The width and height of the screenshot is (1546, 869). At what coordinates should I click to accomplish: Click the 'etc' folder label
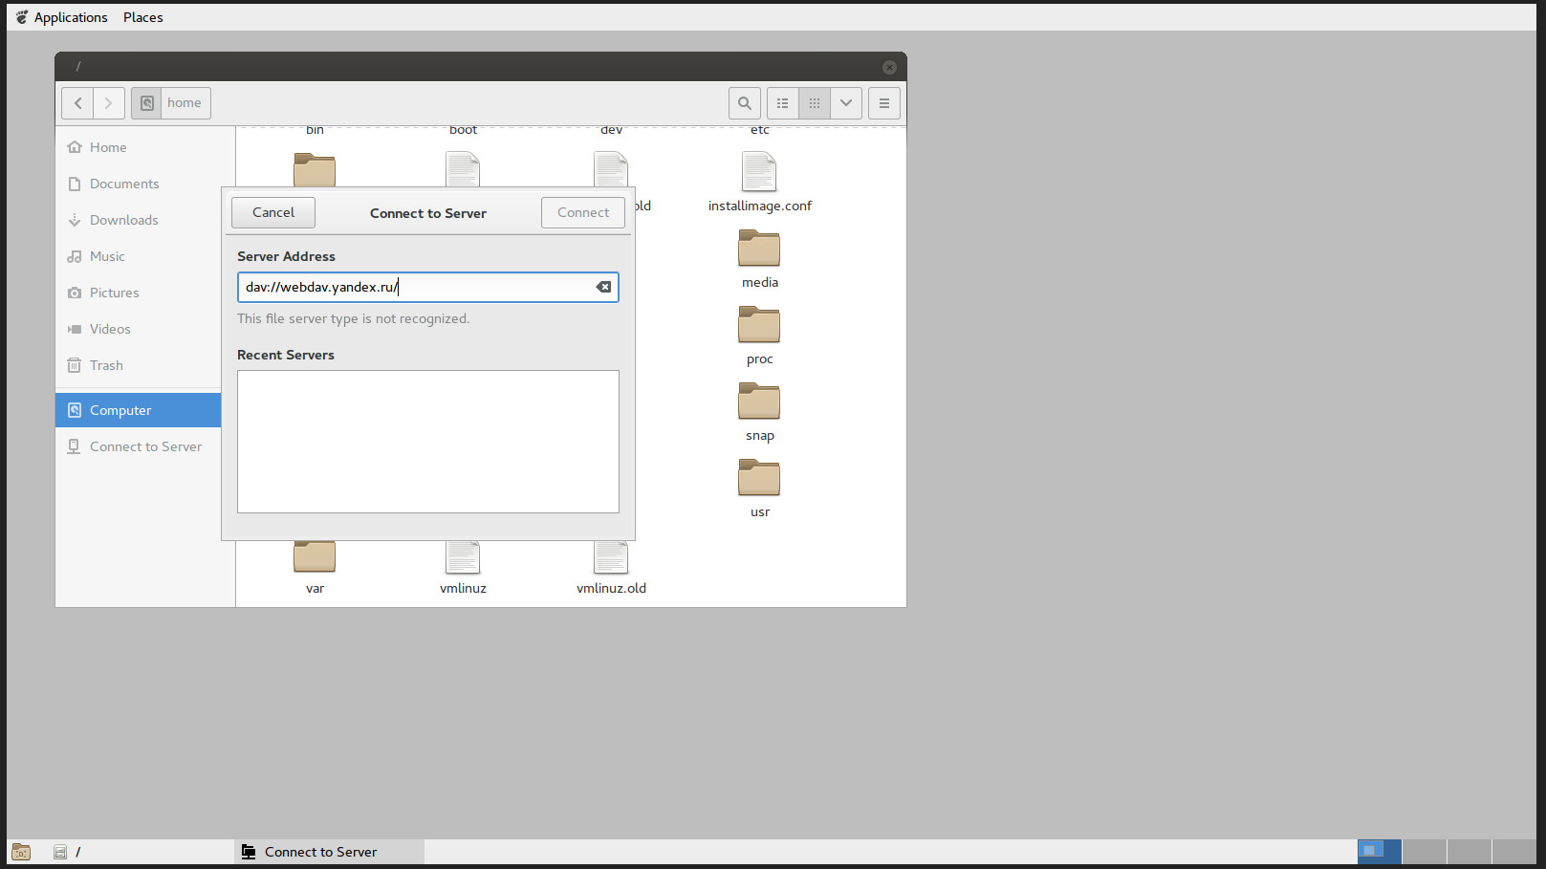click(x=759, y=130)
